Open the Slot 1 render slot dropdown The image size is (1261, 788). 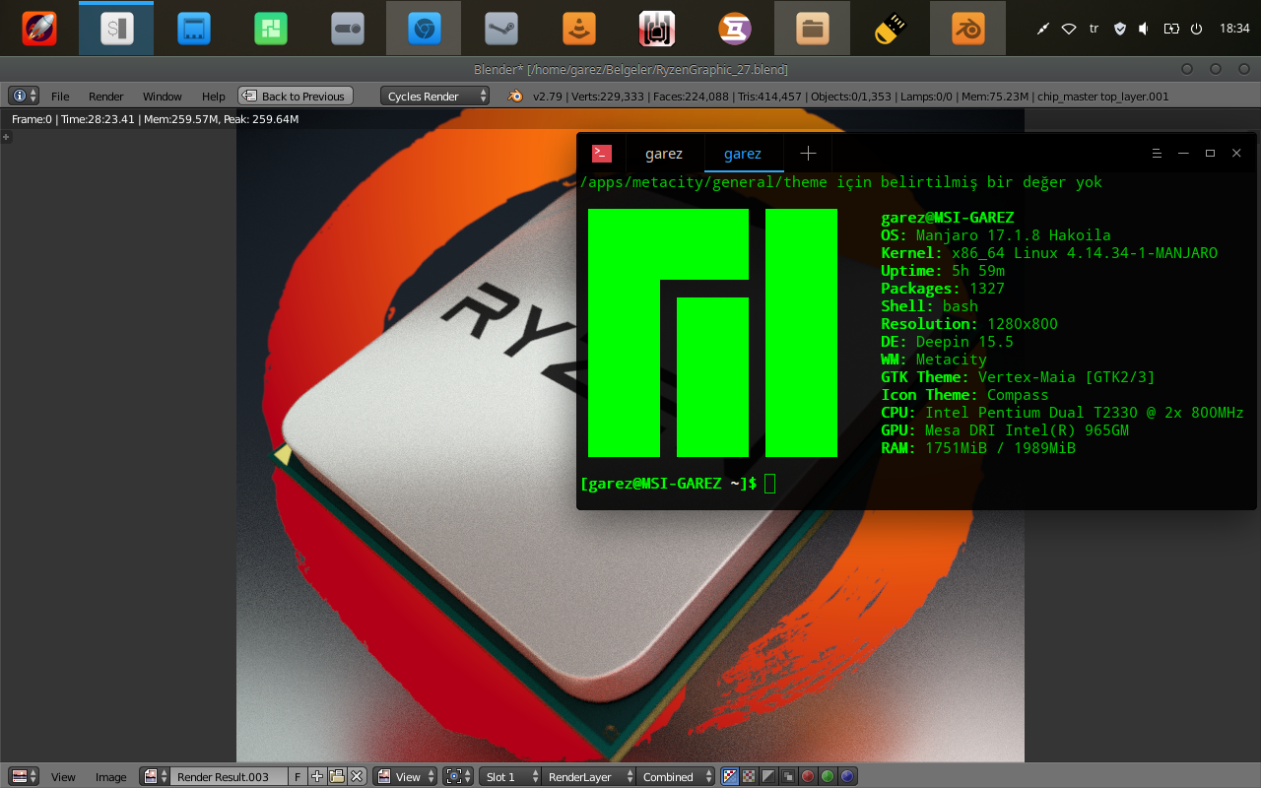point(509,776)
